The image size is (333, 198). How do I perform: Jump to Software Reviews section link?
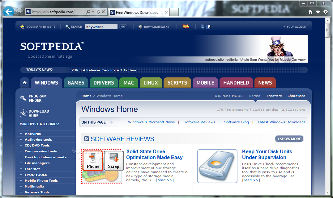(x=199, y=122)
